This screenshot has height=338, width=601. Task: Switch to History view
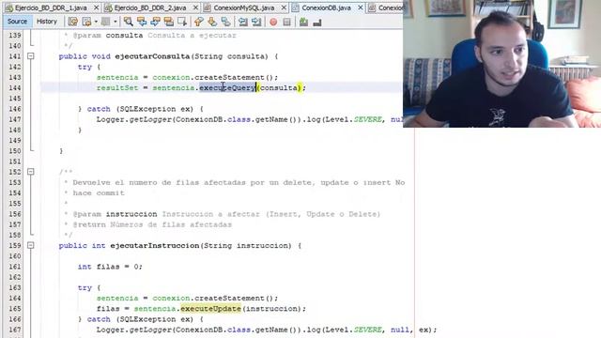(47, 22)
